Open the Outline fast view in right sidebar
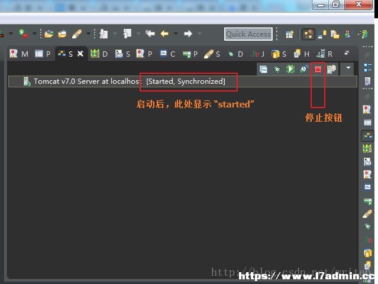378x284 pixels. (367, 68)
